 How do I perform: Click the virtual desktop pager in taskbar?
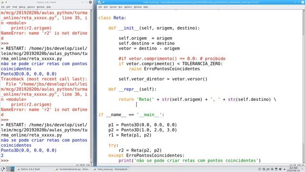(x=10, y=169)
